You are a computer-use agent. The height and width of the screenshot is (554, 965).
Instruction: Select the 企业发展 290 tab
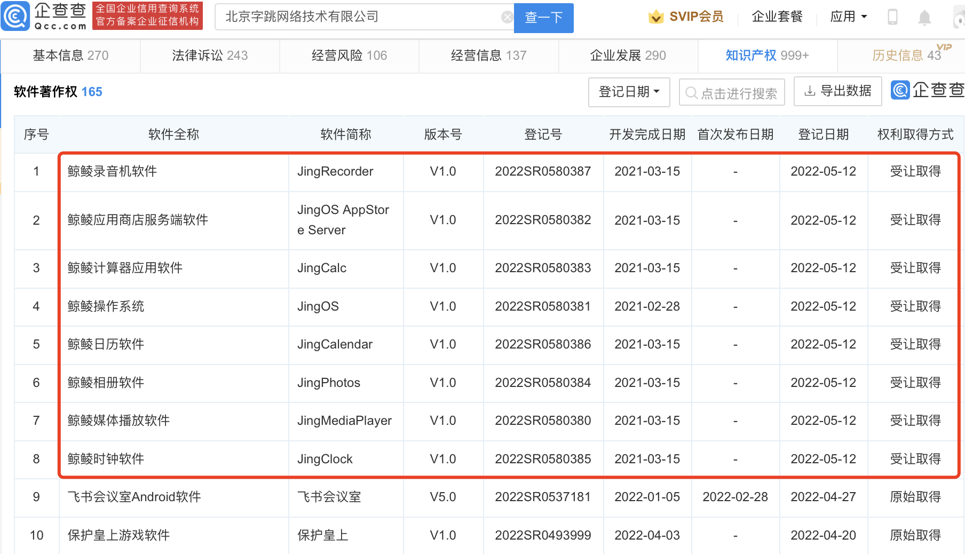tap(628, 56)
